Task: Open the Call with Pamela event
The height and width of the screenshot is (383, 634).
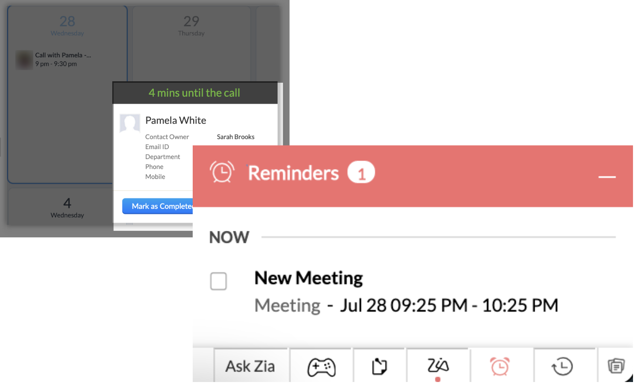Action: click(63, 55)
